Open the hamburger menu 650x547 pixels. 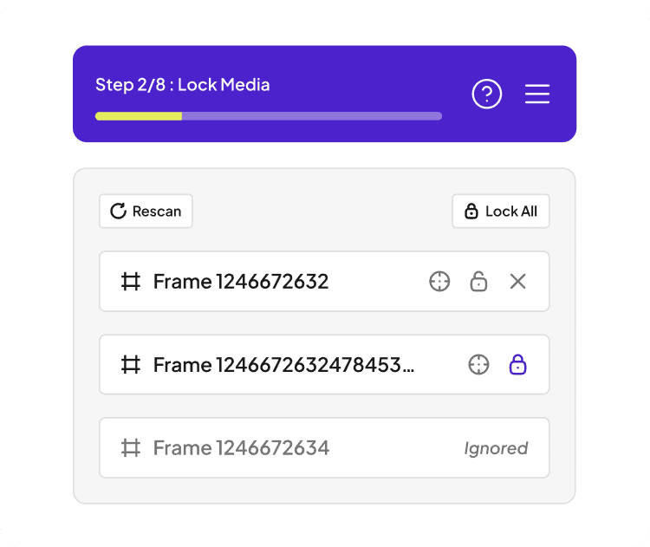537,94
